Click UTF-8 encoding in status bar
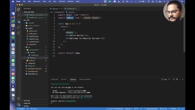This screenshot has height=110, width=195. click(136, 109)
